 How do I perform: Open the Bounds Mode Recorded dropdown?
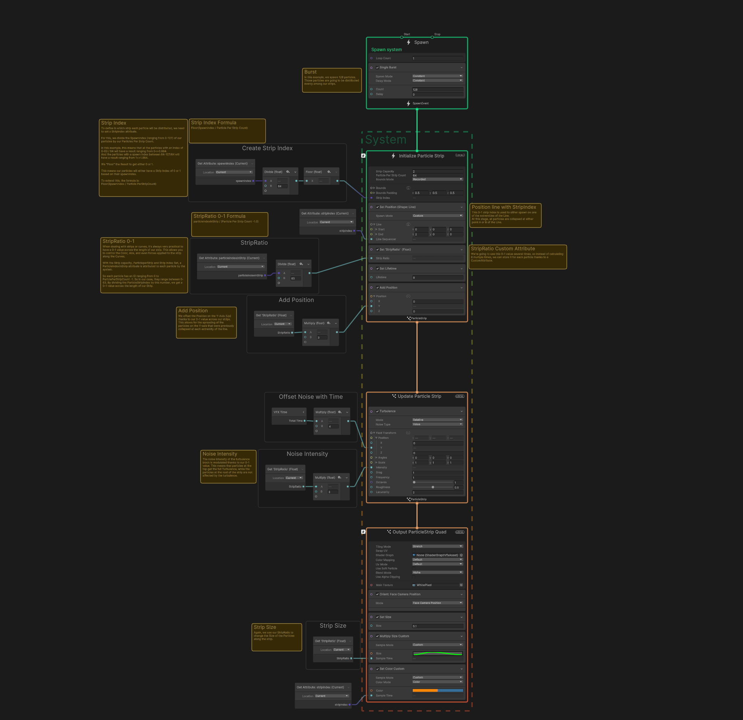(x=437, y=180)
